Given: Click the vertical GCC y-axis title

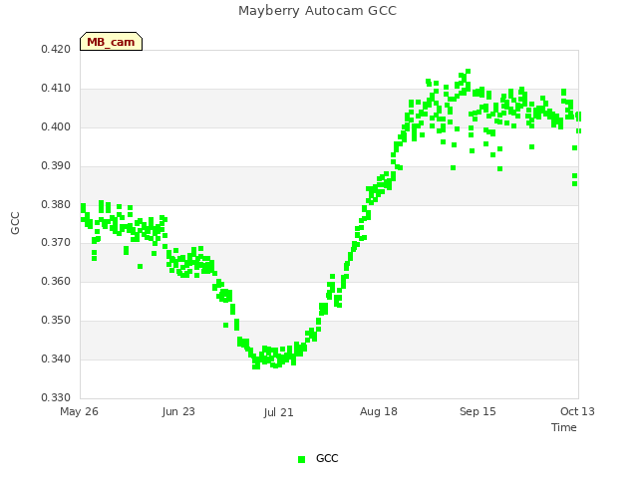Looking at the screenshot, I should pos(15,223).
